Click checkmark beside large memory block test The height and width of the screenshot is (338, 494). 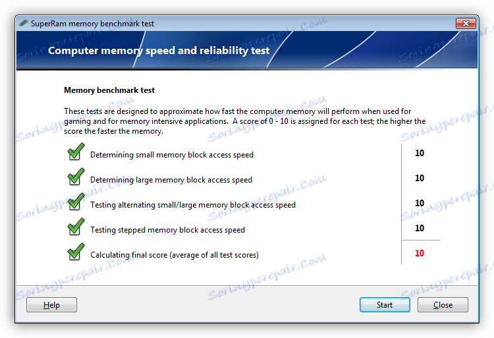[x=76, y=177]
